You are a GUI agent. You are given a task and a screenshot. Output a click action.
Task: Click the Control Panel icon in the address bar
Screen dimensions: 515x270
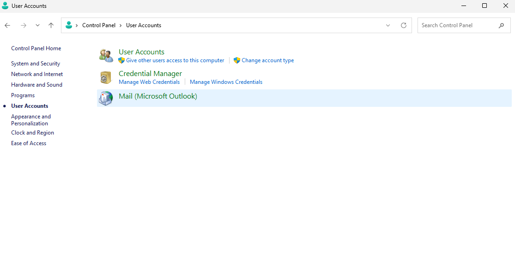[x=68, y=25]
